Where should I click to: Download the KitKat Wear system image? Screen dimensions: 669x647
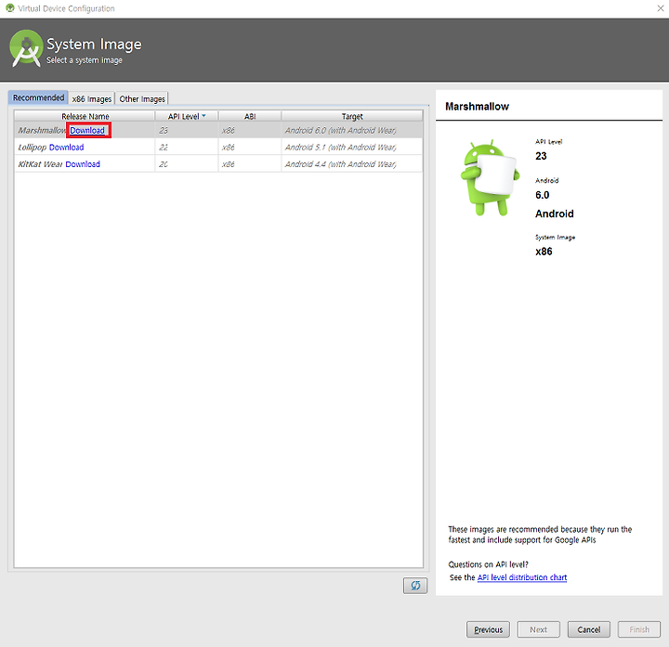click(83, 164)
